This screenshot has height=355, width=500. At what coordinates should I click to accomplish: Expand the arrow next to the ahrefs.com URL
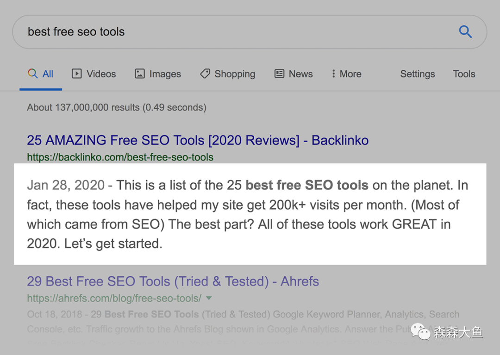click(209, 298)
